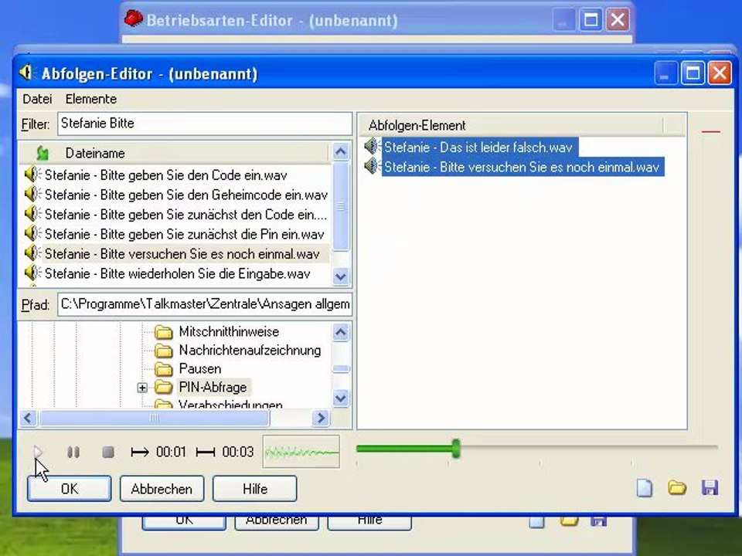Click the Abbrechen button in Abfolgen-Editor
Screen dimensions: 742x556
(162, 488)
